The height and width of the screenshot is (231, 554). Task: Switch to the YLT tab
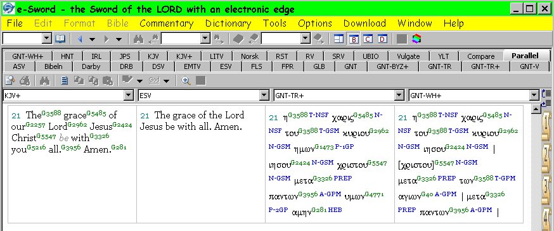point(444,56)
